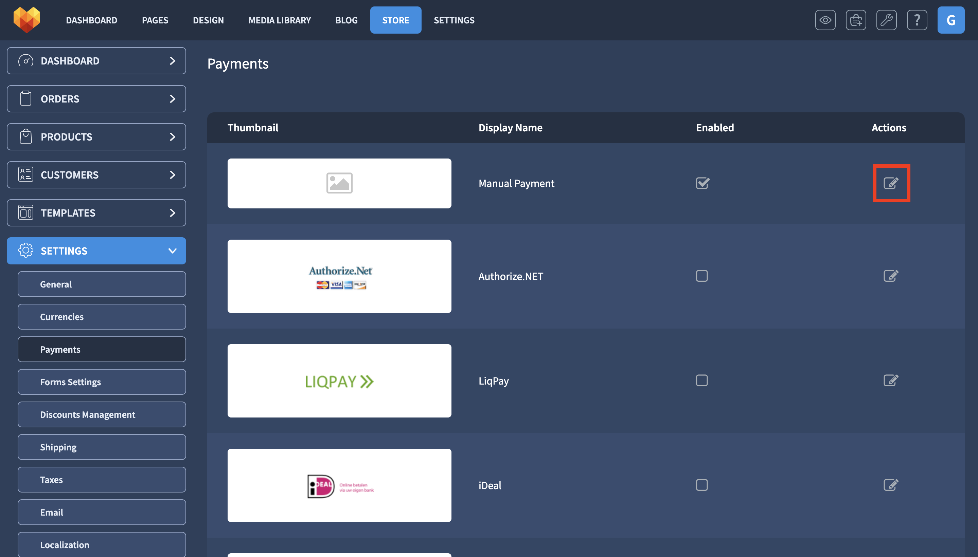The image size is (978, 557).
Task: Open site preview eye icon
Action: (x=825, y=20)
